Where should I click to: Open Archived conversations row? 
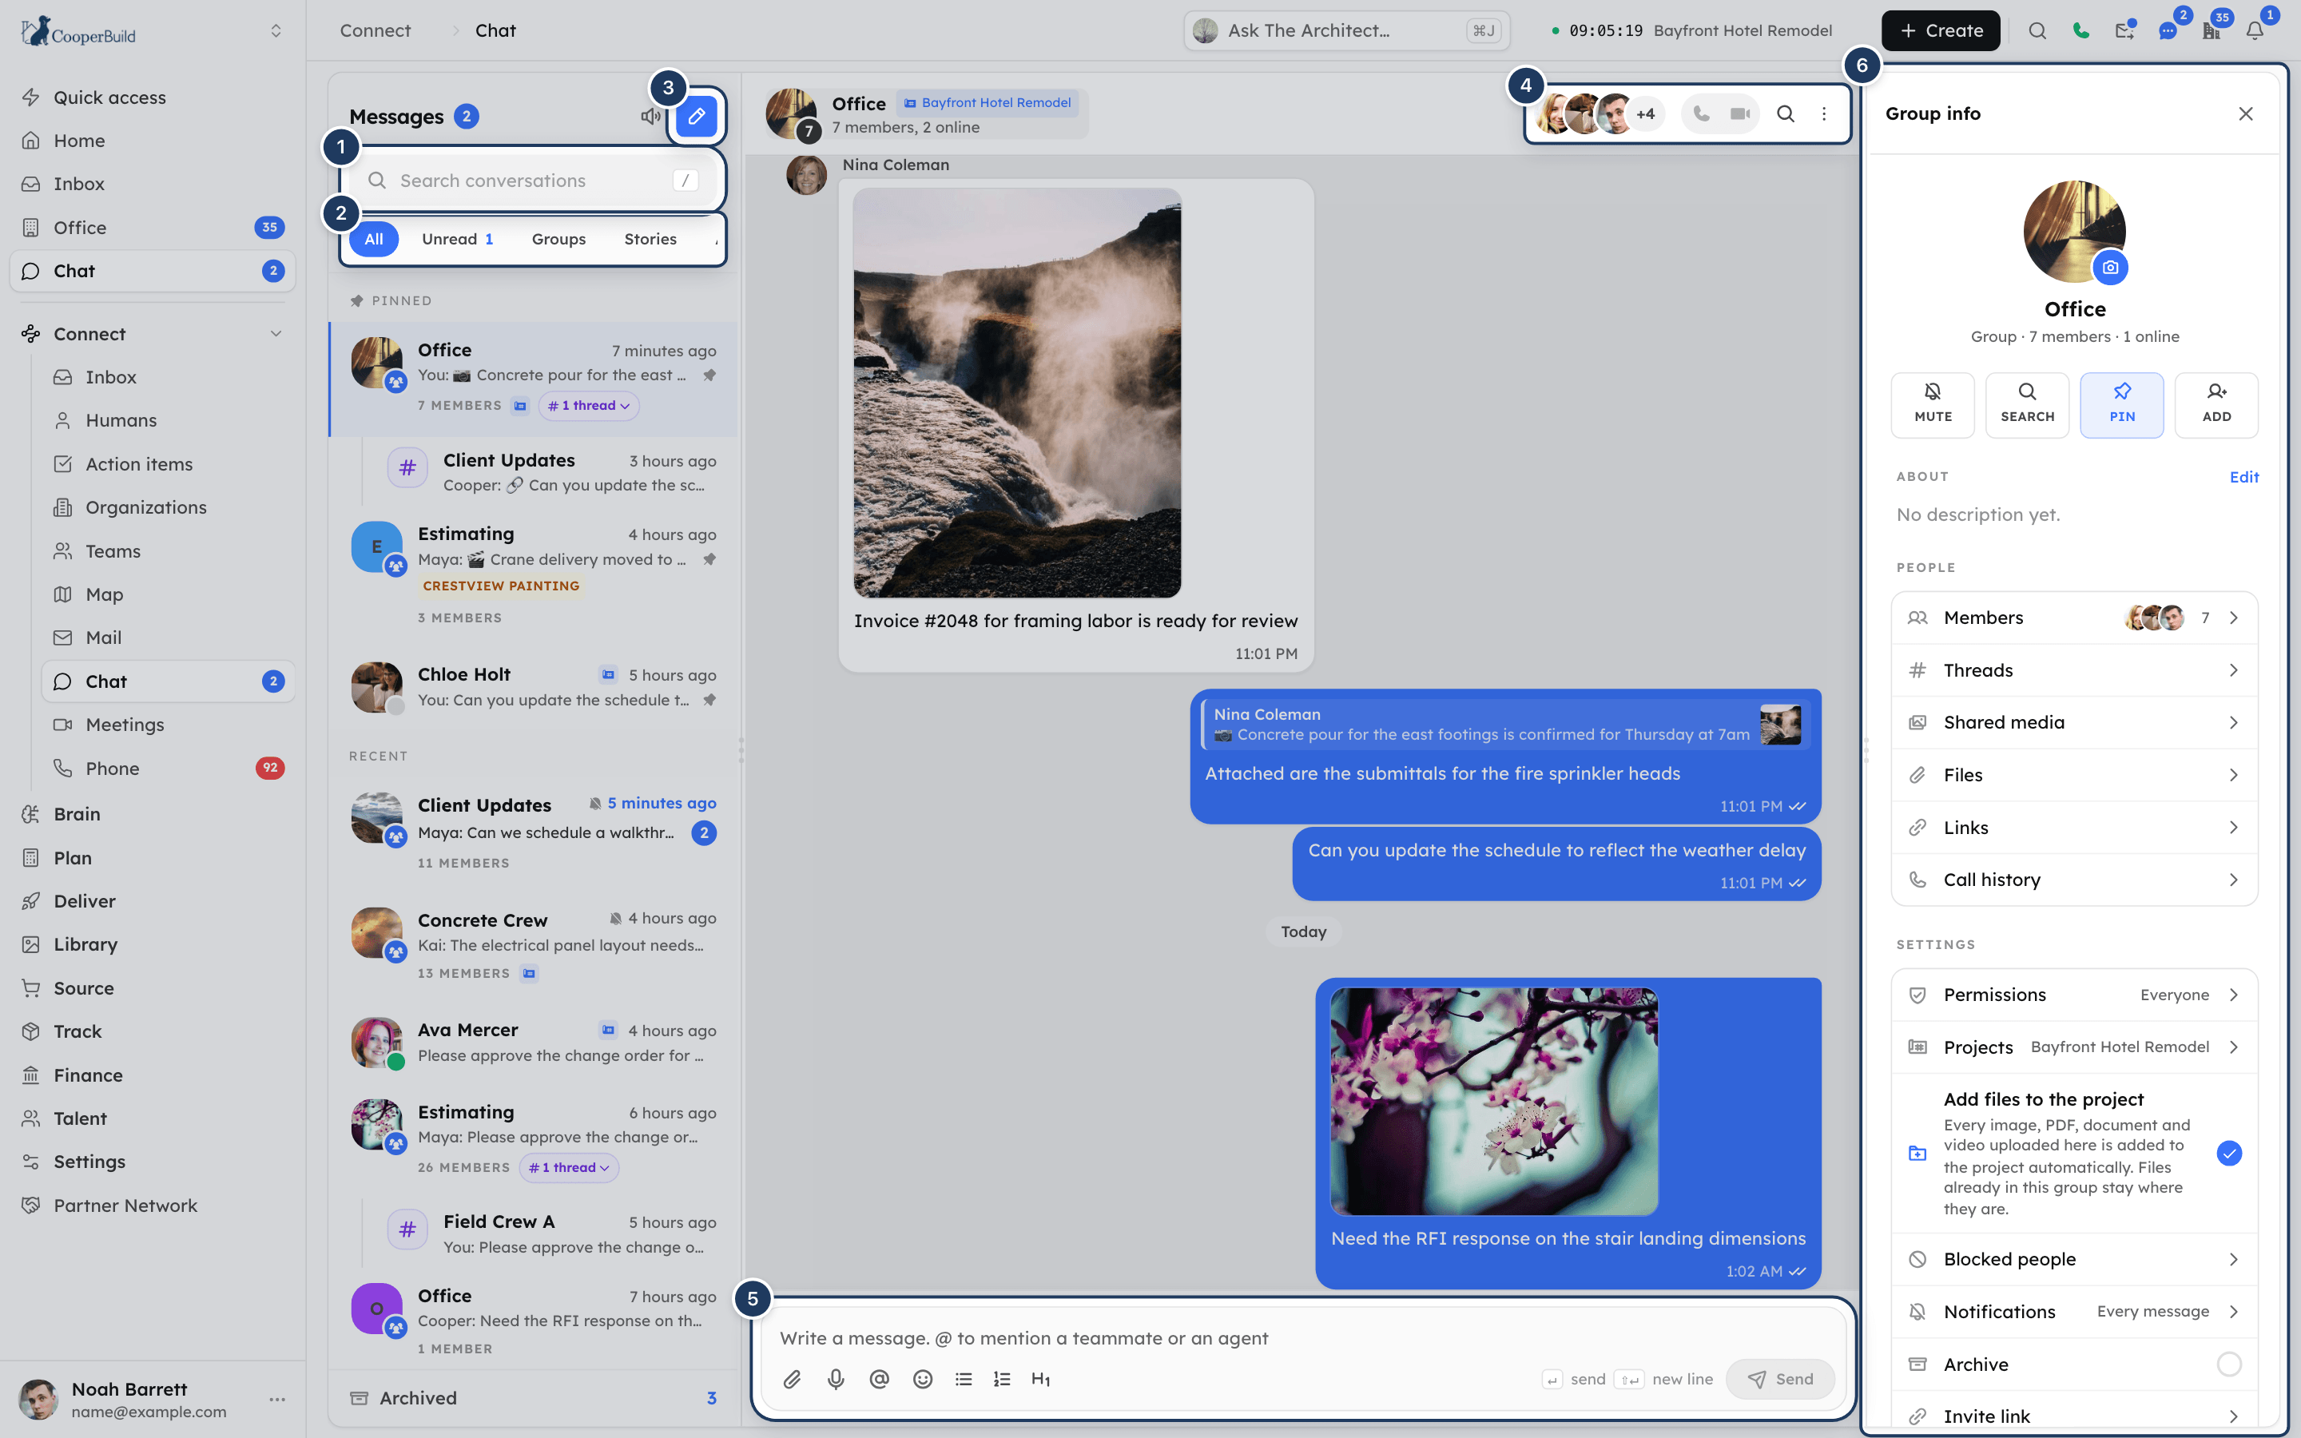(x=534, y=1398)
